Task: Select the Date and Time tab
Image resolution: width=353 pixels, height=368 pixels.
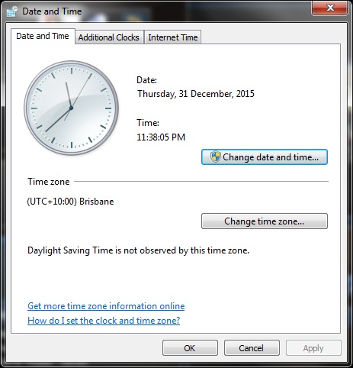Action: pos(43,36)
